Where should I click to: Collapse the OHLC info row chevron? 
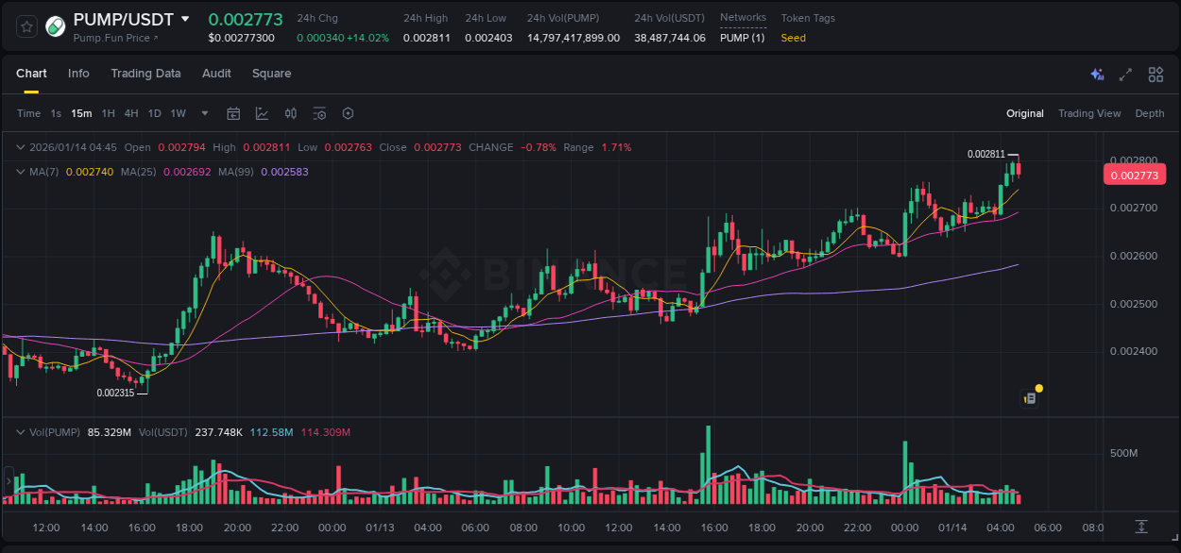20,147
